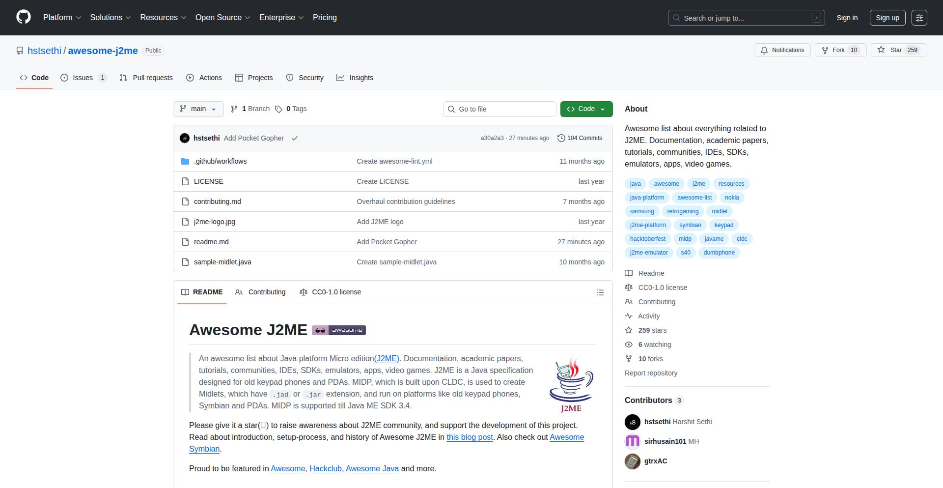Open the main branch selector dropdown

click(198, 109)
